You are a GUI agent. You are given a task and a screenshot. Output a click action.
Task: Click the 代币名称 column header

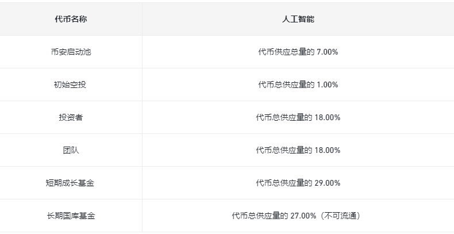tap(71, 19)
